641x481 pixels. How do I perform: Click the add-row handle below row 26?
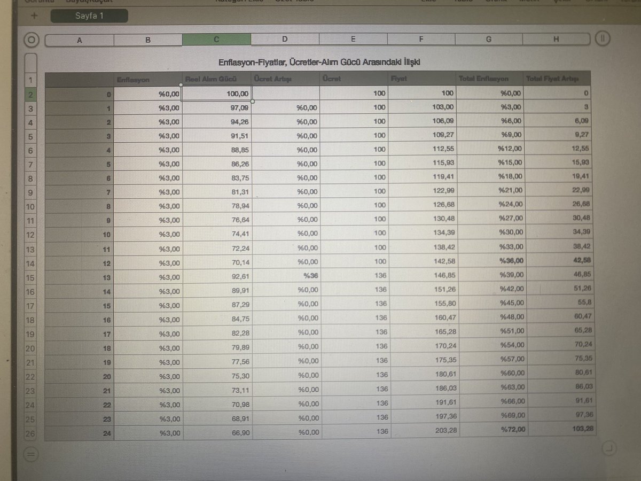coord(31,455)
